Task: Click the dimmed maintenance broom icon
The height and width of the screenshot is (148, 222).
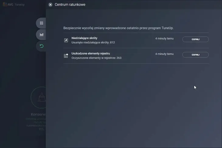Action: tap(41, 97)
